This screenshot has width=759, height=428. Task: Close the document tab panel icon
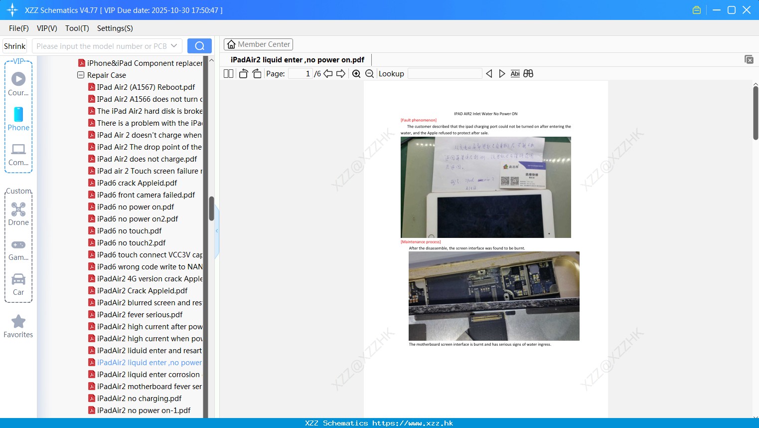(749, 59)
